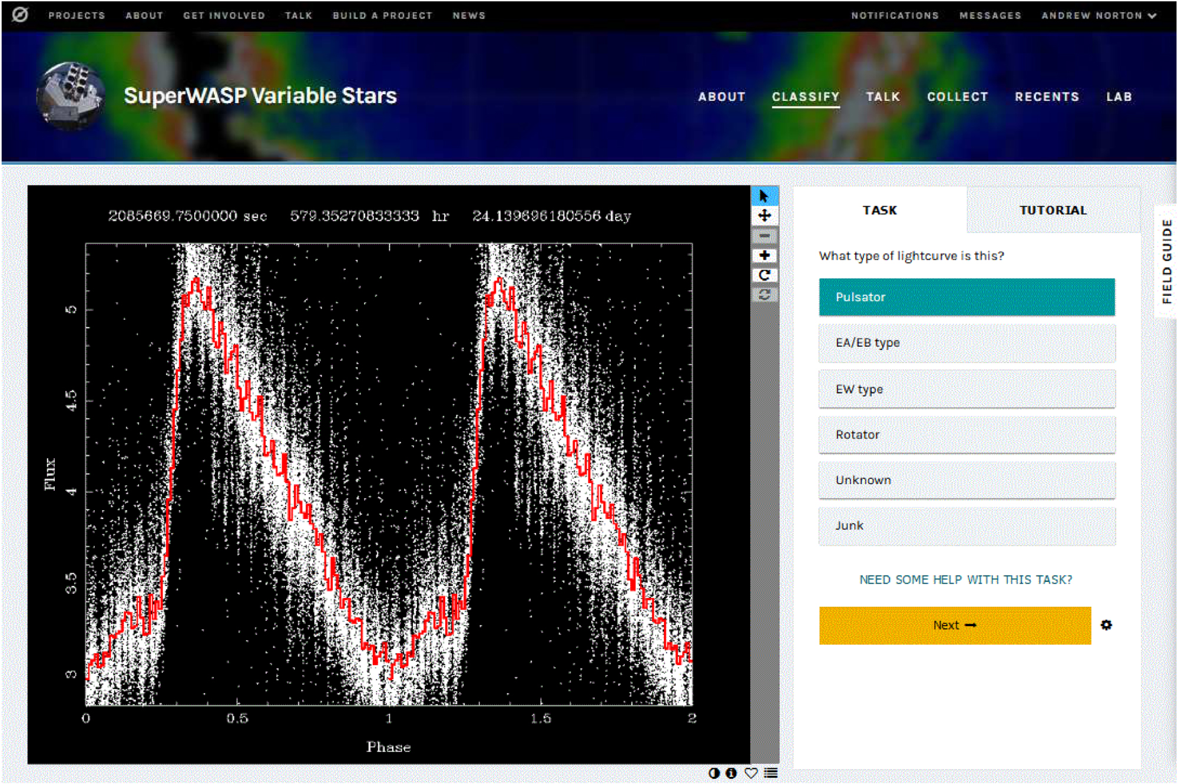The image size is (1178, 784).
Task: Expand the Field Guide side panel
Action: click(x=1166, y=261)
